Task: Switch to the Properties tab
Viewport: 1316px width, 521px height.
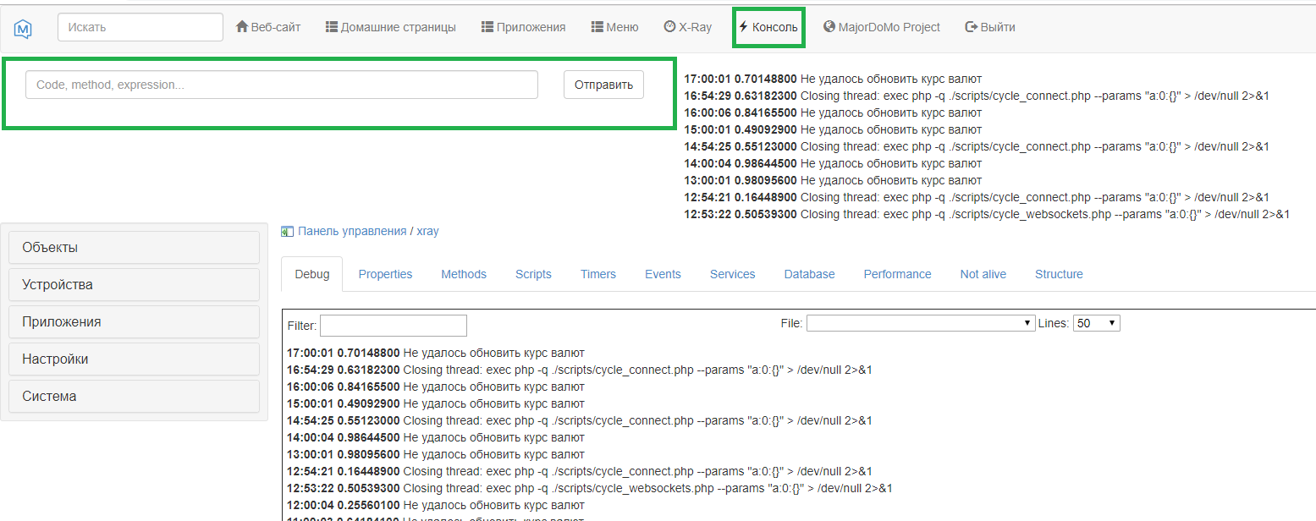Action: tap(385, 274)
